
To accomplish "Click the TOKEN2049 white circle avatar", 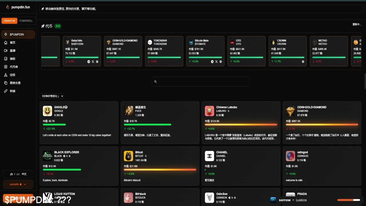I will [150, 42].
